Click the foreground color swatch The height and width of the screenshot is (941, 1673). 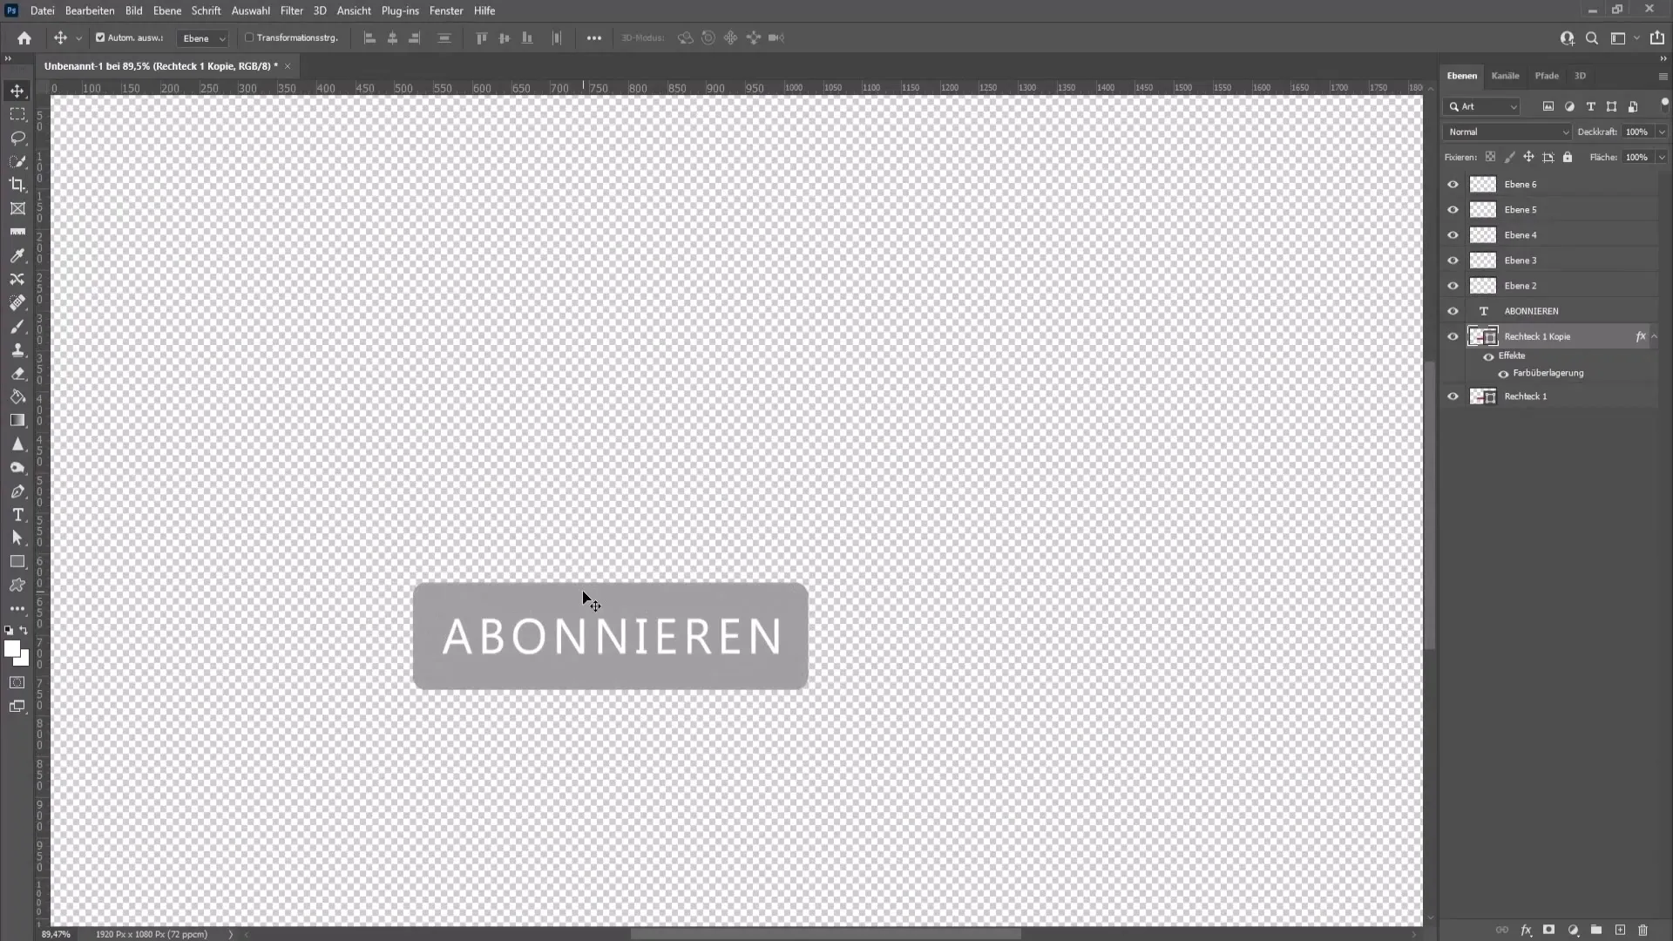[13, 648]
